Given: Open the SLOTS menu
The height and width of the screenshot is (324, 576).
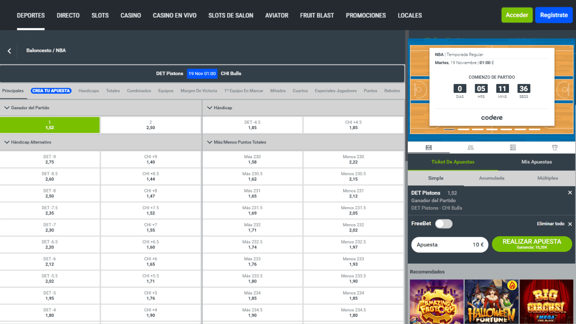Looking at the screenshot, I should click(x=100, y=15).
